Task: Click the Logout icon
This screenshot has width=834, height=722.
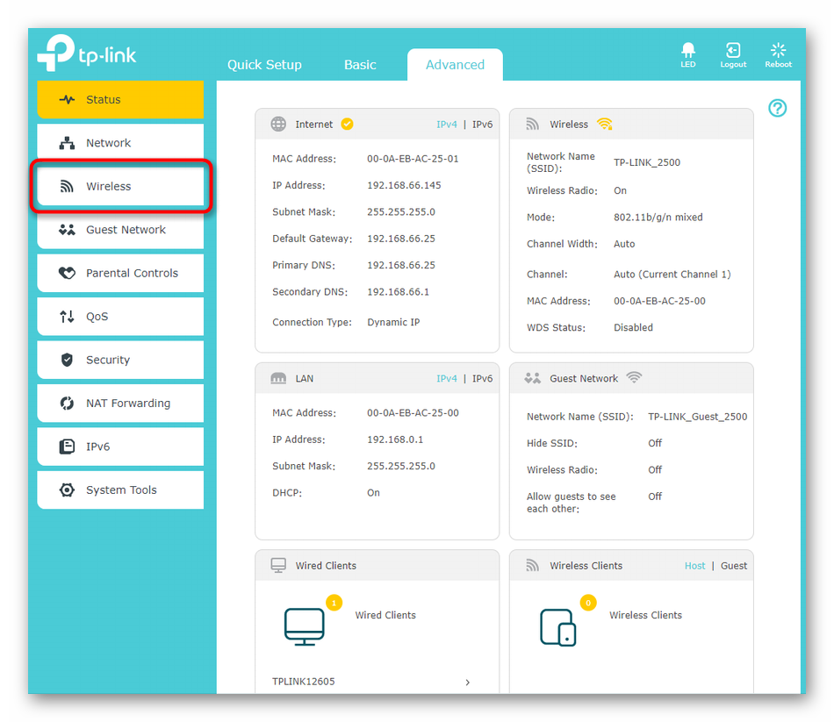Action: [x=733, y=52]
